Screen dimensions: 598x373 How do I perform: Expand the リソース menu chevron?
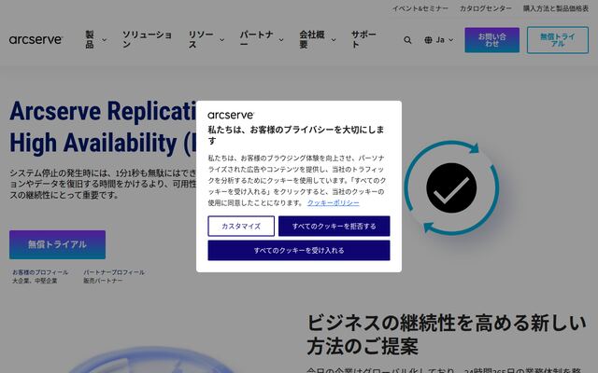coord(221,40)
